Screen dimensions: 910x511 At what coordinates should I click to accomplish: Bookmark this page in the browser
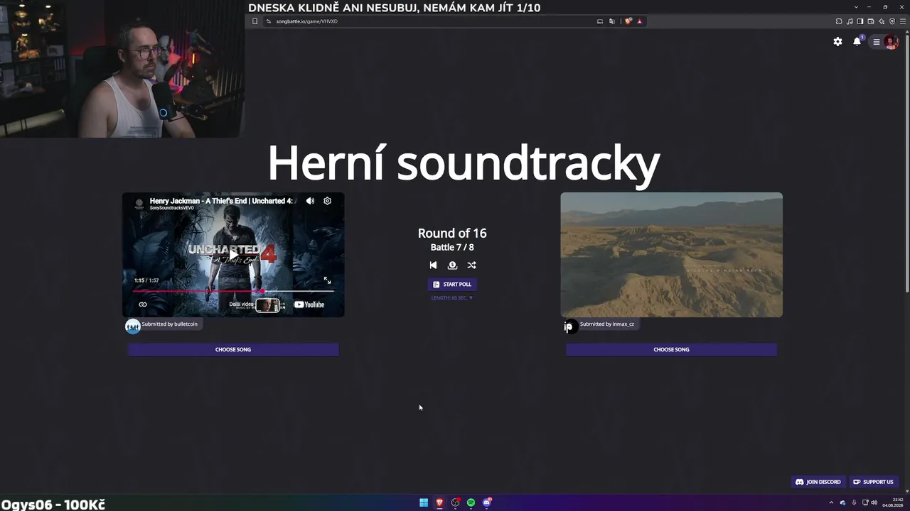pos(255,21)
